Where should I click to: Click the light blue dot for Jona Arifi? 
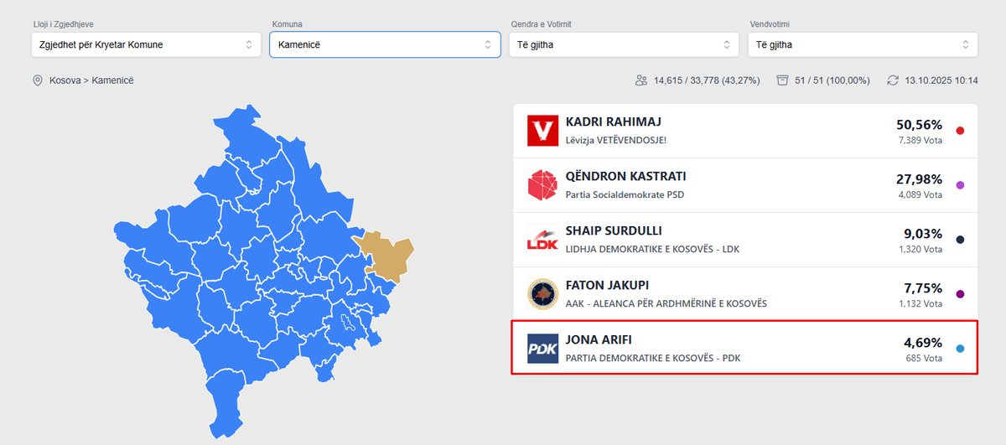(x=960, y=349)
